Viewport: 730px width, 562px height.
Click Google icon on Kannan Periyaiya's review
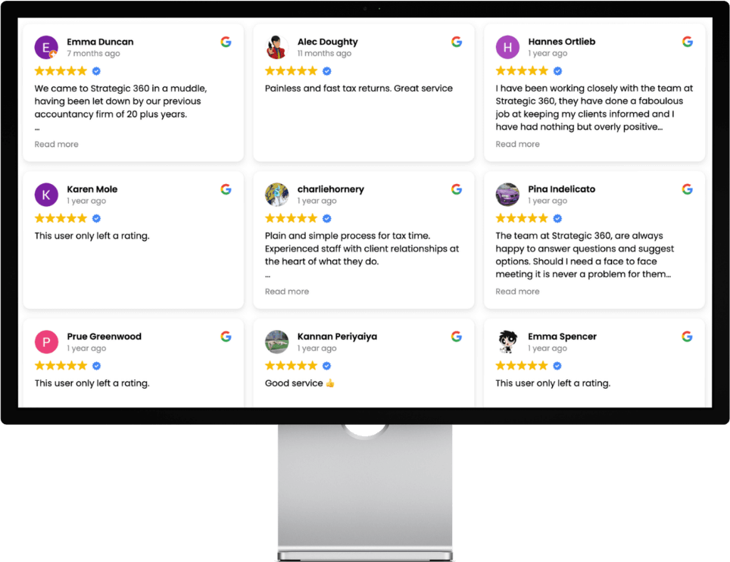457,337
